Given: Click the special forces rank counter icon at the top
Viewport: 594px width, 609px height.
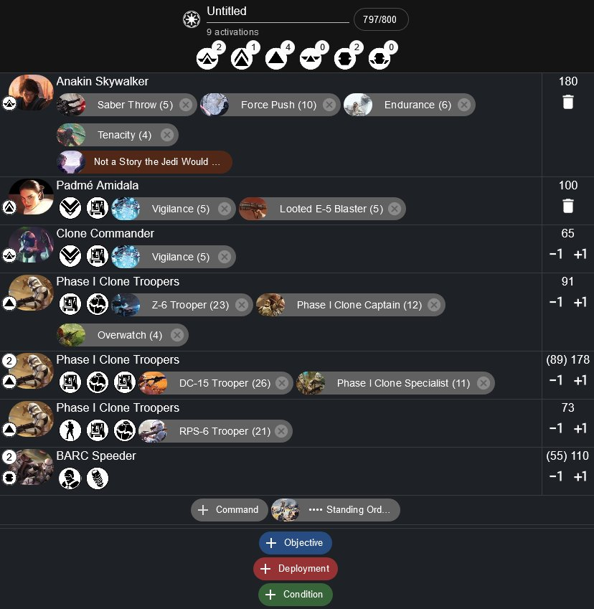Looking at the screenshot, I should coord(311,59).
